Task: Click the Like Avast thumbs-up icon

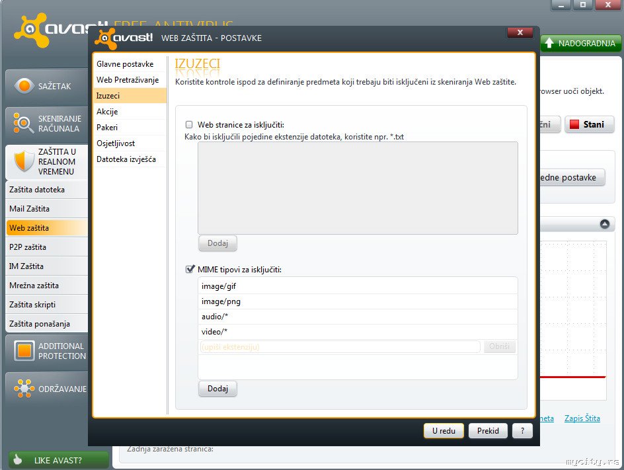Action: tap(17, 459)
